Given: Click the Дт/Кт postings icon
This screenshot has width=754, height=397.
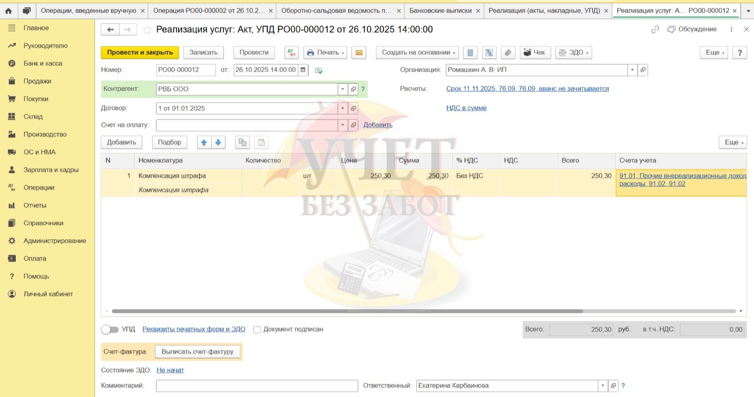Looking at the screenshot, I should [x=291, y=53].
